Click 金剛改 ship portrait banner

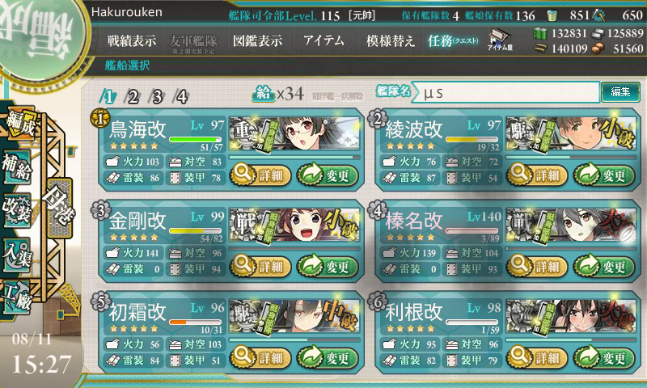[x=294, y=225]
